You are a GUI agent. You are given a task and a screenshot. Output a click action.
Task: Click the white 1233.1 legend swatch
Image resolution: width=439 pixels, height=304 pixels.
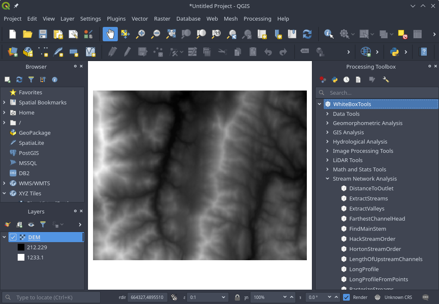21,257
